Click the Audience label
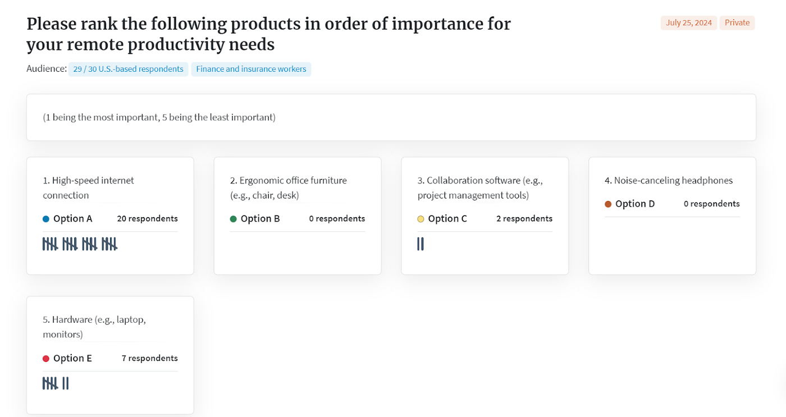Image resolution: width=786 pixels, height=417 pixels. 47,68
